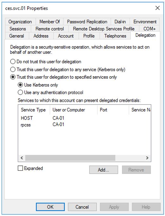Switch to the General tab

(17, 36)
